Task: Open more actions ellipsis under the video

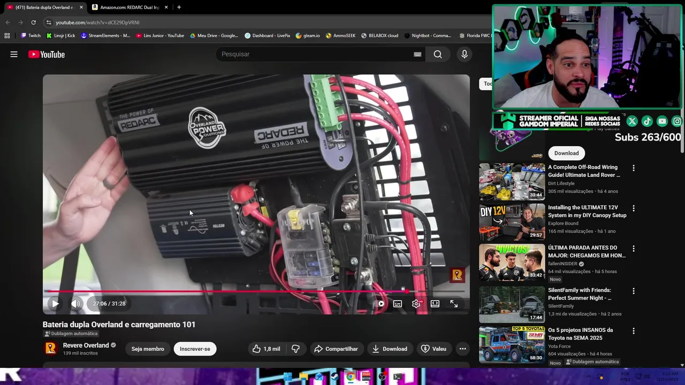Action: pyautogui.click(x=463, y=349)
